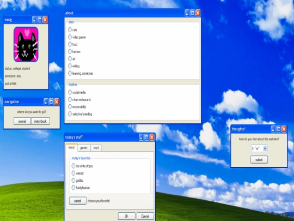Viewport: 294px width, 221px height.
Task: Select gorillaz radio option
Action: tap(73, 180)
